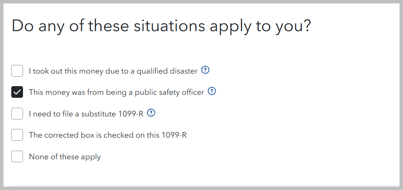Click the horizontal divider line below the options
The image size is (403, 190).
(x=205, y=186)
